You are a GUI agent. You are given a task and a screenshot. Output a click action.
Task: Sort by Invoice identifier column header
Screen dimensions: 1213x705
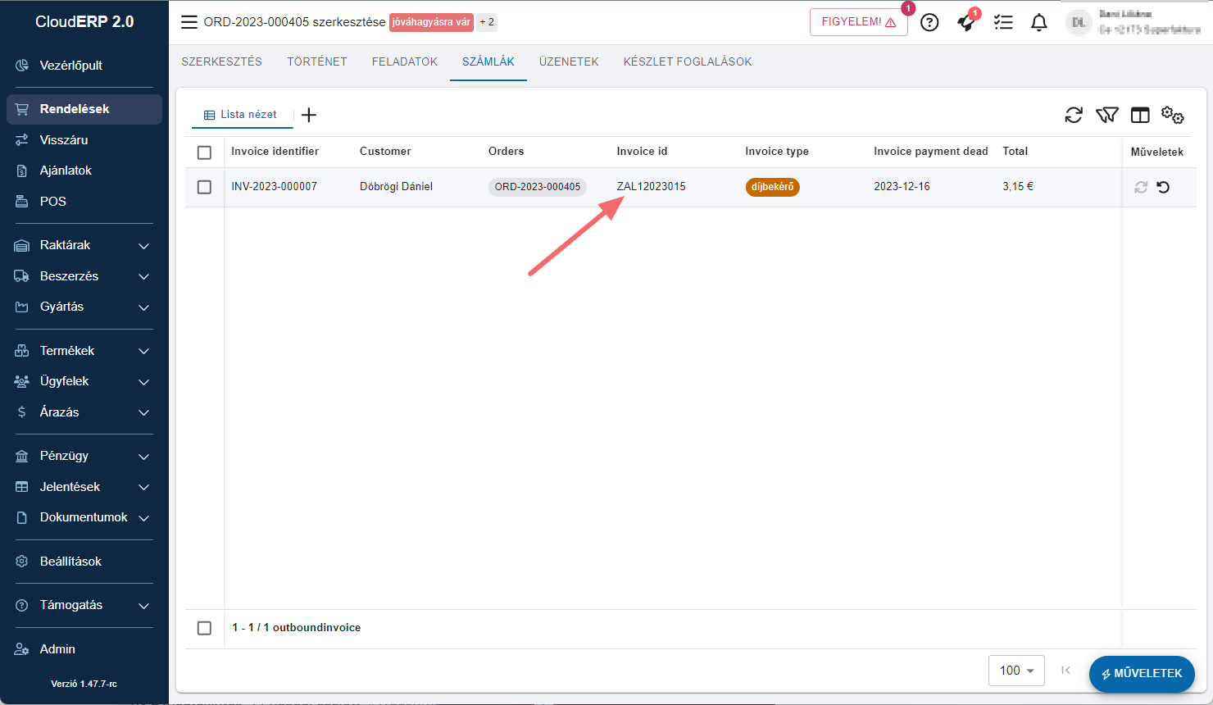point(275,152)
